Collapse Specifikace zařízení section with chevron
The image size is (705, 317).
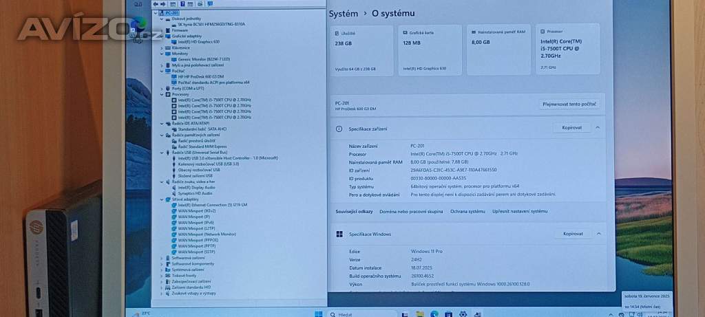pyautogui.click(x=598, y=128)
